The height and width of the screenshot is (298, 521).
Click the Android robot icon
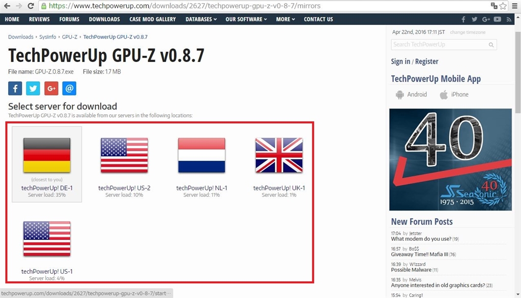click(x=400, y=95)
